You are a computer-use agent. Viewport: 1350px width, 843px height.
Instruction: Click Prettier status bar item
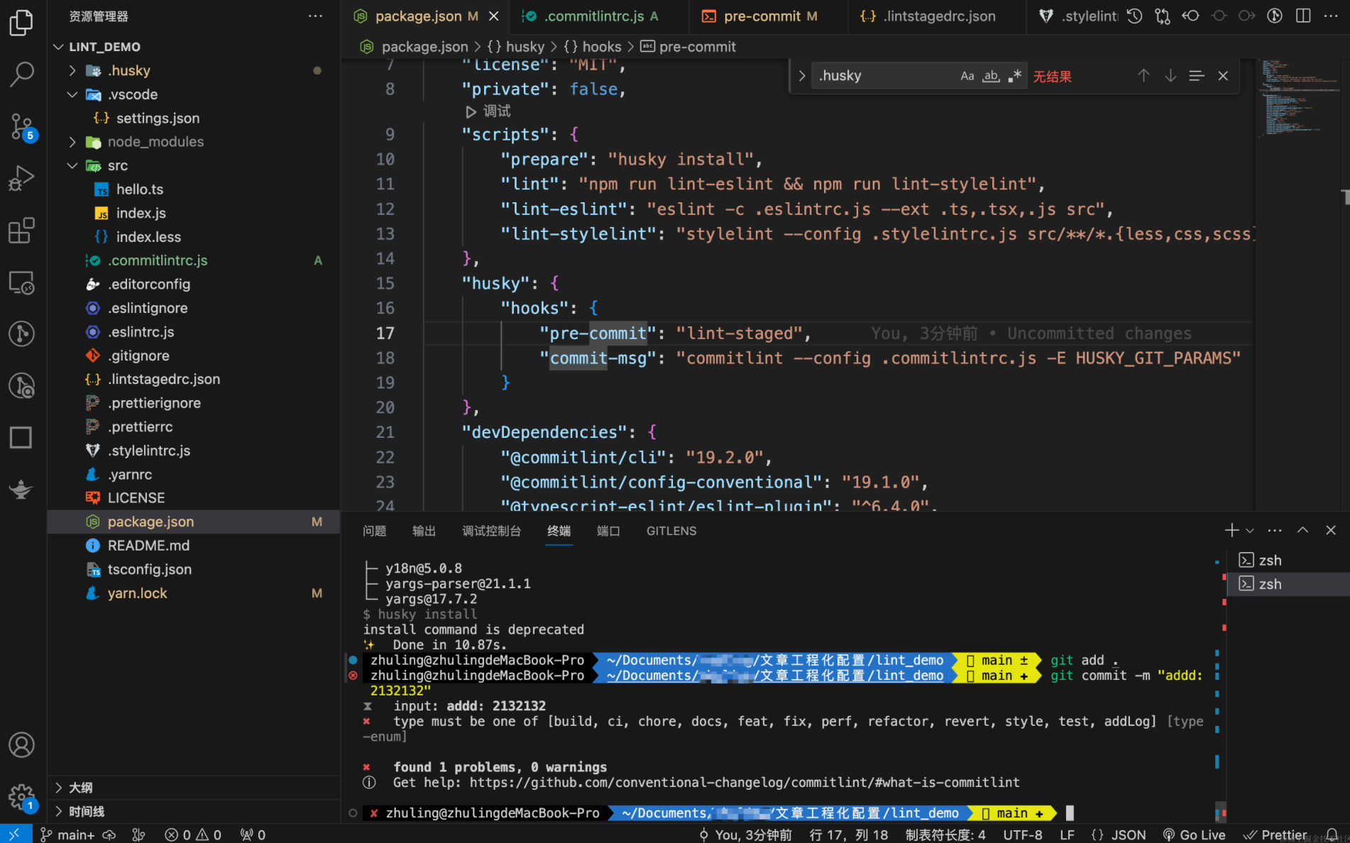(1275, 835)
